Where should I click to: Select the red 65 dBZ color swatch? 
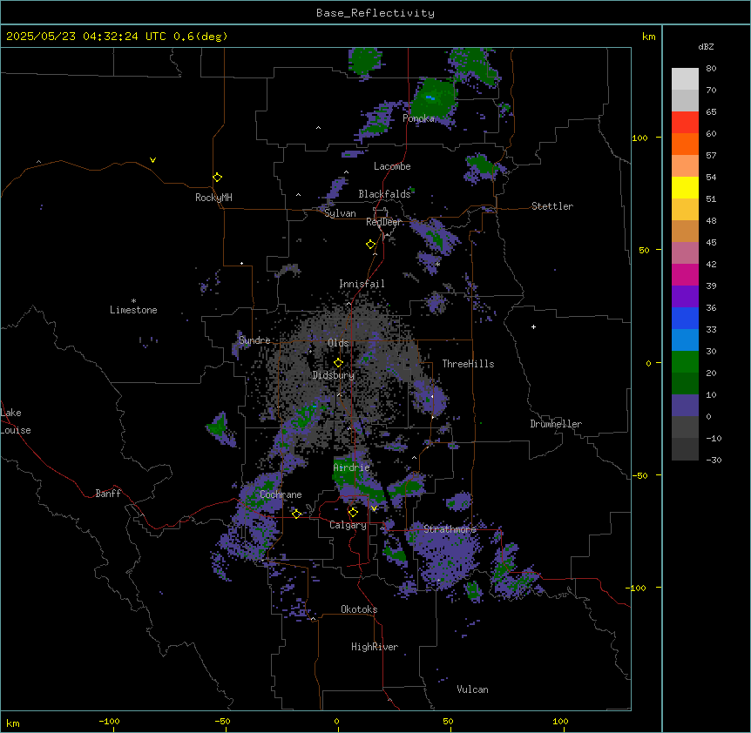click(685, 122)
